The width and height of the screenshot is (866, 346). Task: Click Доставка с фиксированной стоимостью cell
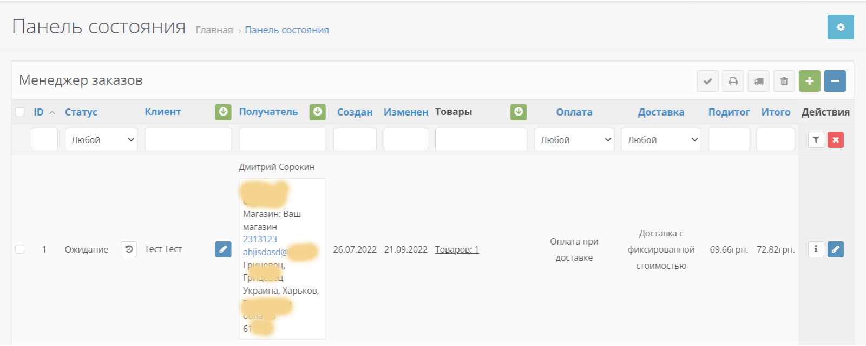coord(661,249)
